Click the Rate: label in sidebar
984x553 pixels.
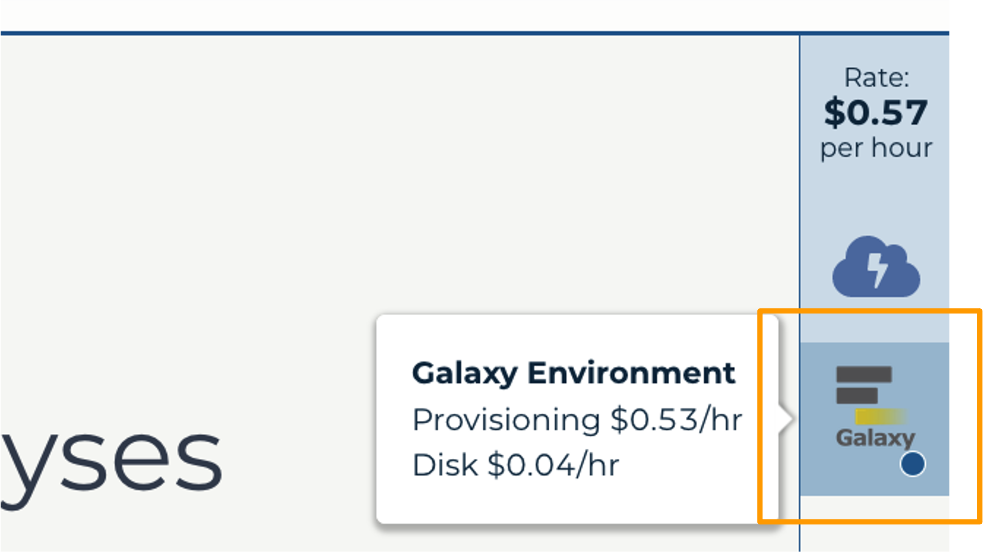[876, 78]
